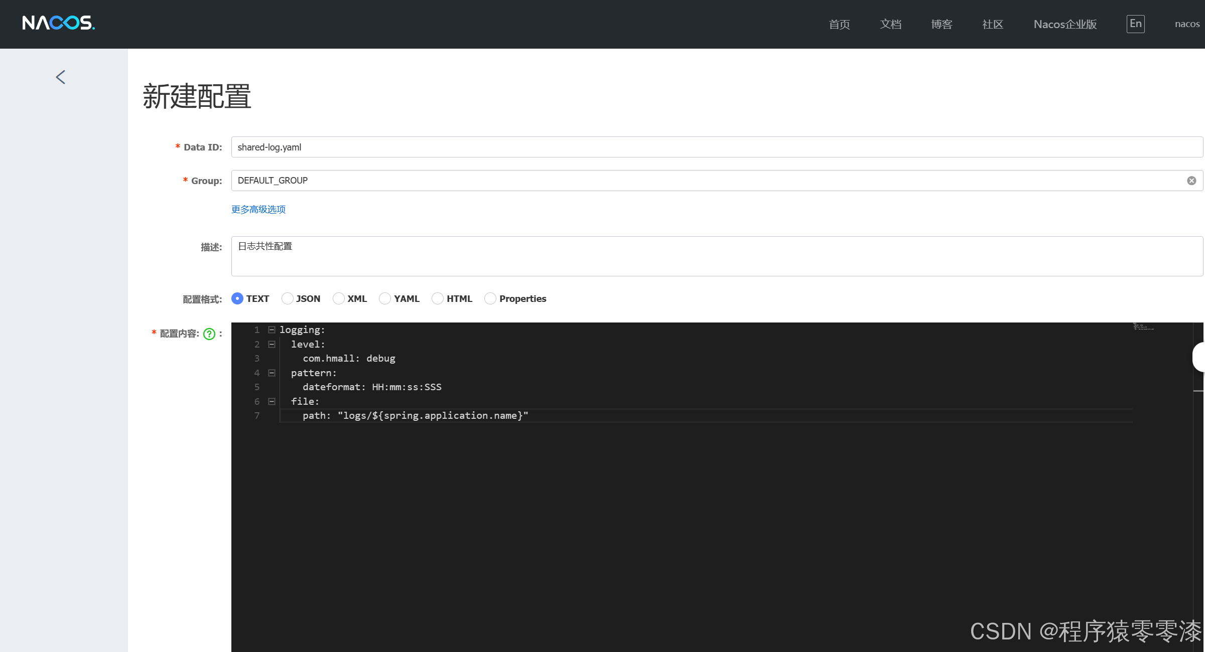Select the JSON format radio button
The image size is (1205, 652).
pyautogui.click(x=287, y=299)
